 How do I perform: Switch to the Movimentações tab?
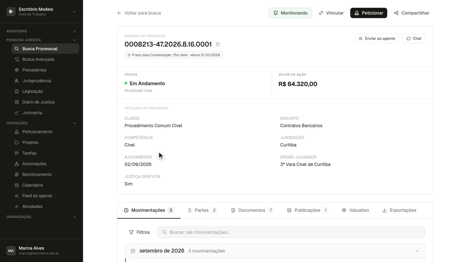click(149, 210)
